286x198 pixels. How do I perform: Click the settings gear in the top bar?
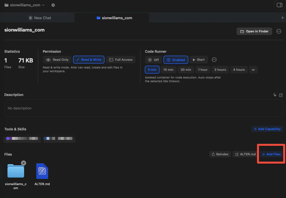(x=53, y=5)
